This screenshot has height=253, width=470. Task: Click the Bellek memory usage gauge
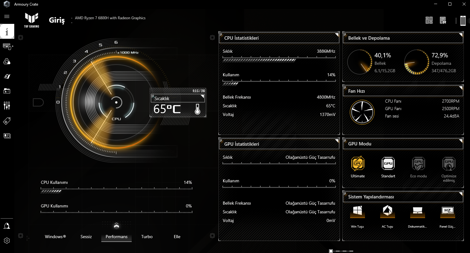(360, 62)
